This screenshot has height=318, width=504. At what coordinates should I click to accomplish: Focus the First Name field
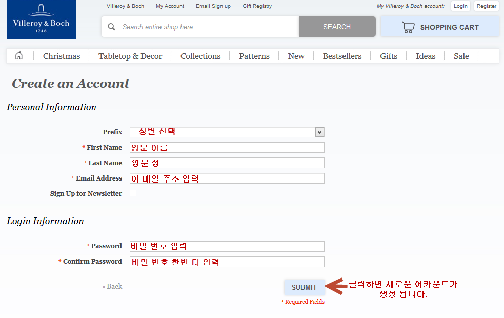tap(227, 148)
